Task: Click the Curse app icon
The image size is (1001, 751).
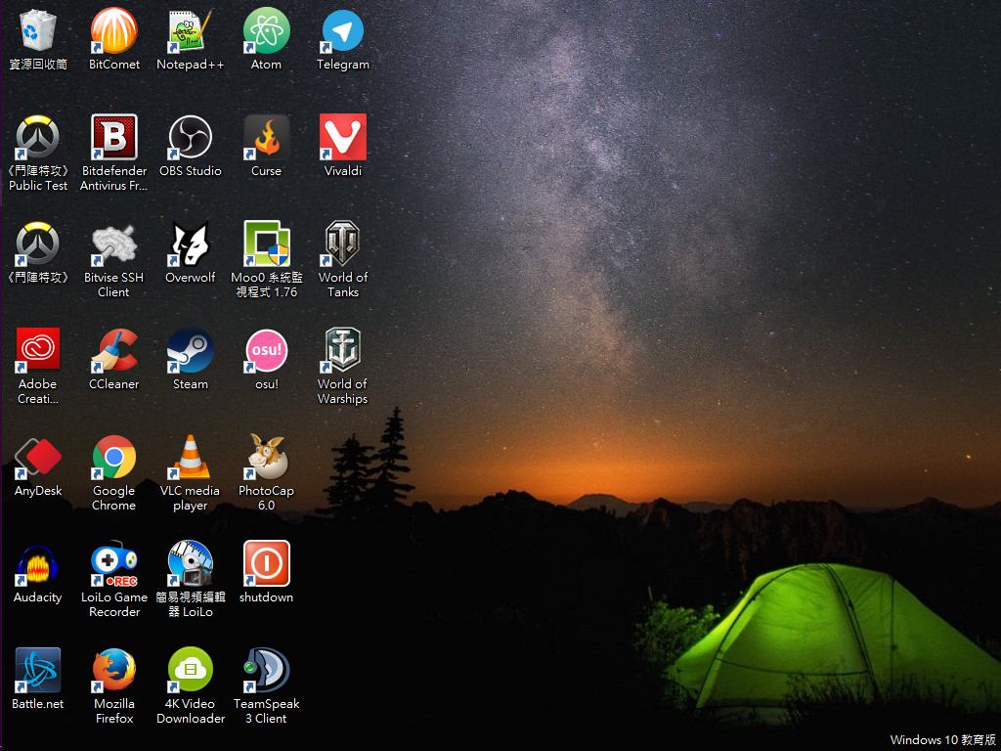Action: tap(266, 138)
